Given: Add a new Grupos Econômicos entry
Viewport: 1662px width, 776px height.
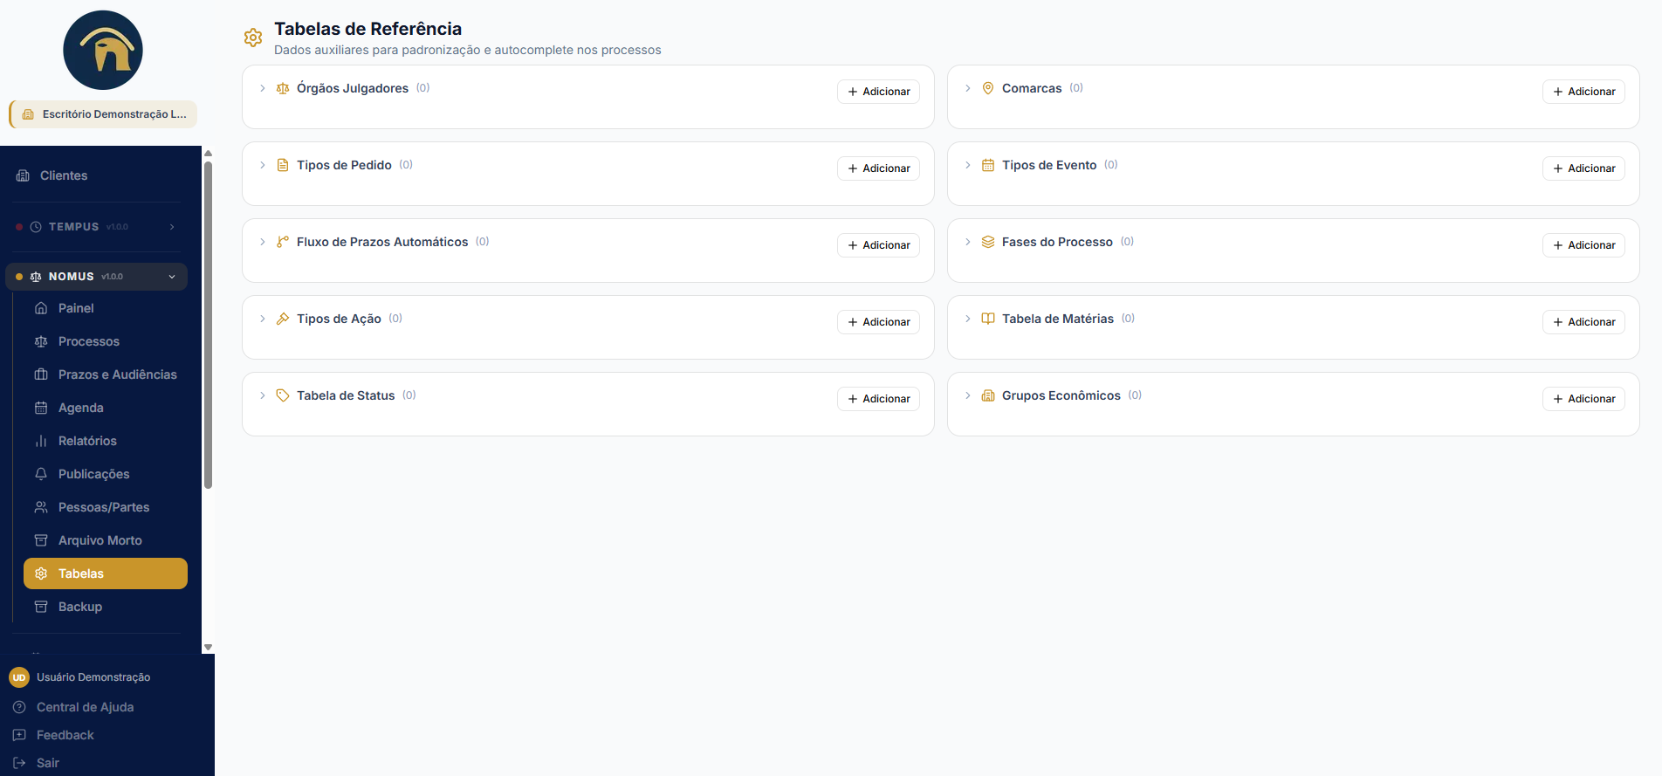Looking at the screenshot, I should click(1583, 399).
